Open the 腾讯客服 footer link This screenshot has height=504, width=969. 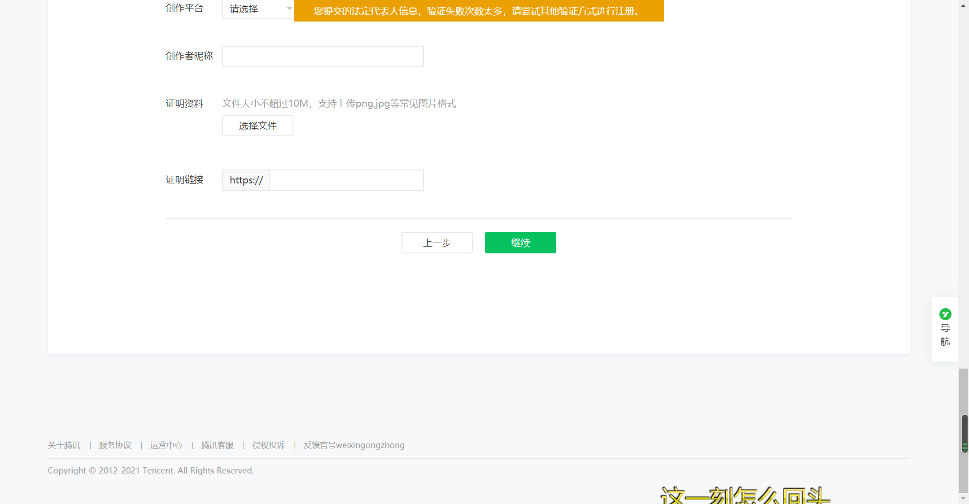tap(218, 445)
